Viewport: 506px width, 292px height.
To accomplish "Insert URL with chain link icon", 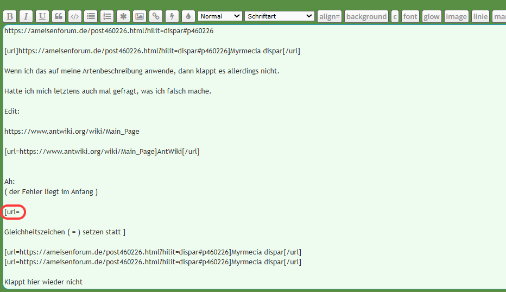I will pyautogui.click(x=156, y=16).
